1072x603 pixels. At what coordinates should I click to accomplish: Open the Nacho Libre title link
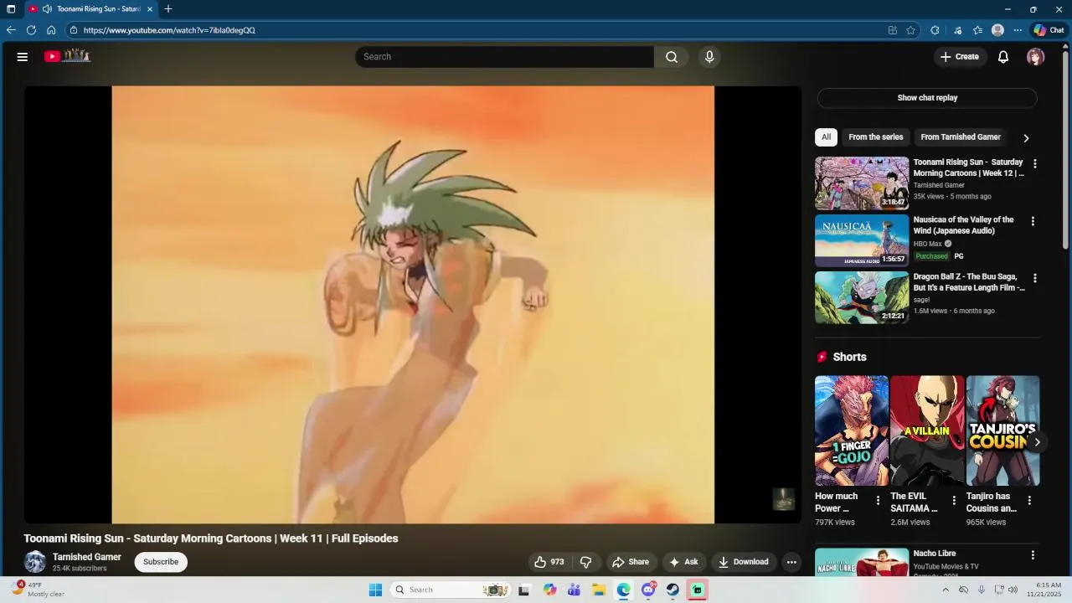click(935, 554)
